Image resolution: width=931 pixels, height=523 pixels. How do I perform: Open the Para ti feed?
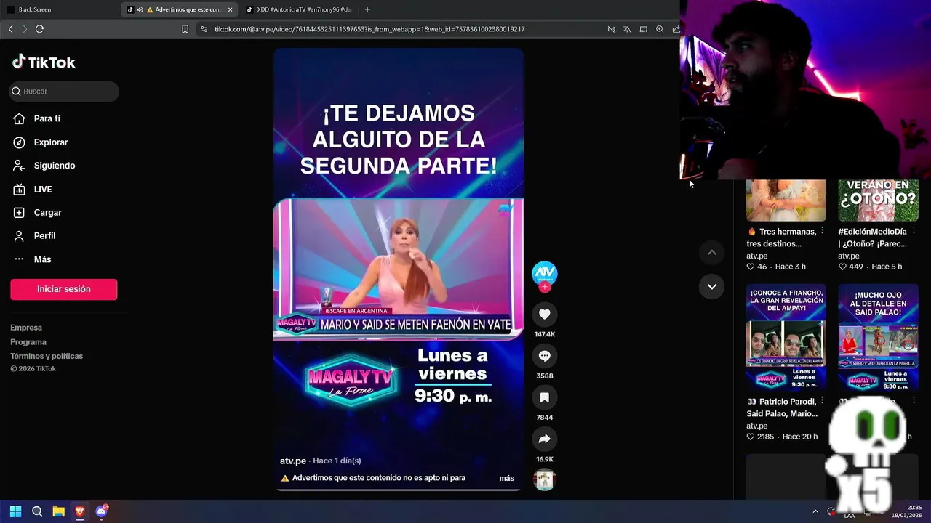pyautogui.click(x=47, y=118)
